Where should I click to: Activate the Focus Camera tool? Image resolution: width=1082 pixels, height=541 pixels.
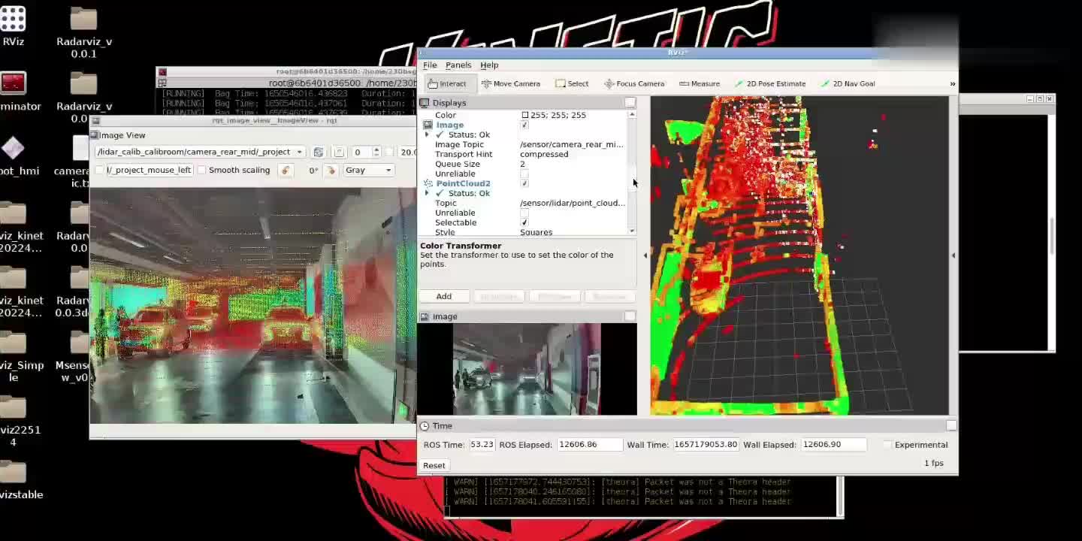[x=634, y=83]
